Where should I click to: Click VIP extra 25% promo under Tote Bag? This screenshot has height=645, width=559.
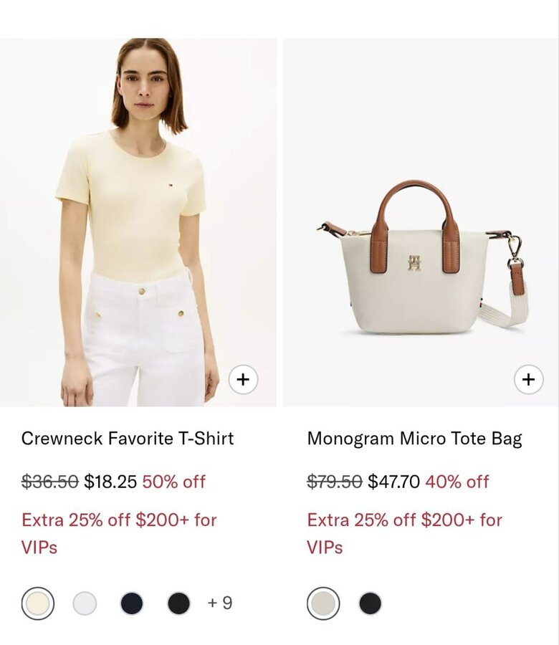coord(405,533)
